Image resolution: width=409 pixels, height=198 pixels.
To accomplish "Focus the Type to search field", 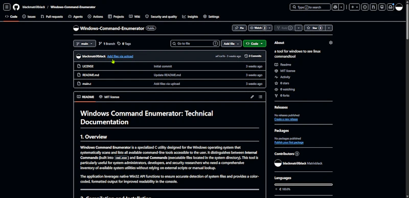I will coord(310,7).
